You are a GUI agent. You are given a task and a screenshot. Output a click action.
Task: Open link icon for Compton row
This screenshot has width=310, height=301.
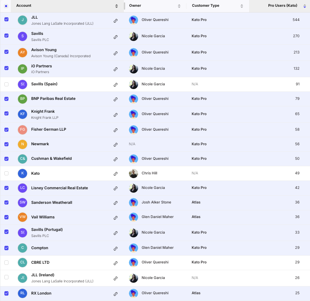(116, 249)
